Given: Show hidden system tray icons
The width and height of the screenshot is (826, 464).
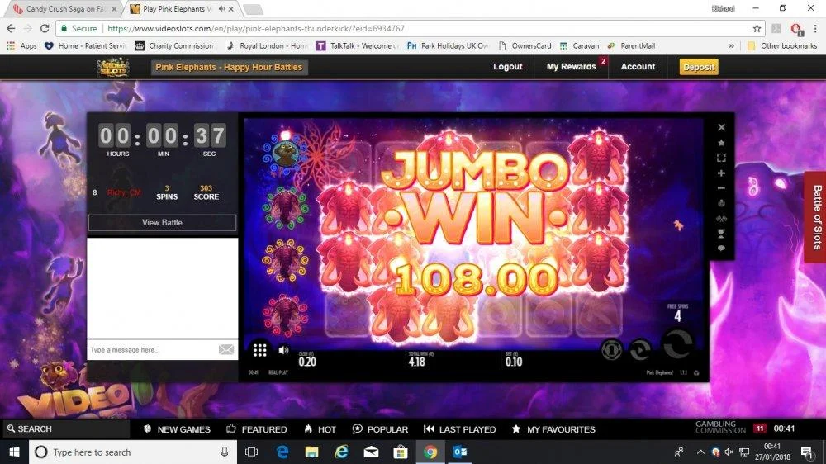Looking at the screenshot, I should coord(700,452).
